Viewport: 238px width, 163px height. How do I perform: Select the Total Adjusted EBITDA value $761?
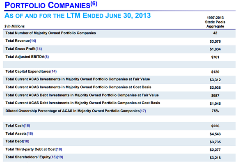click(215, 57)
